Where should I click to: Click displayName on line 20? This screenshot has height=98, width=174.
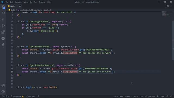(x=70, y=53)
